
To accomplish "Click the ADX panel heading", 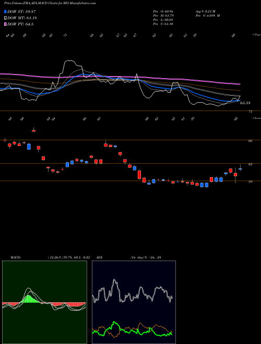I will pyautogui.click(x=100, y=257).
